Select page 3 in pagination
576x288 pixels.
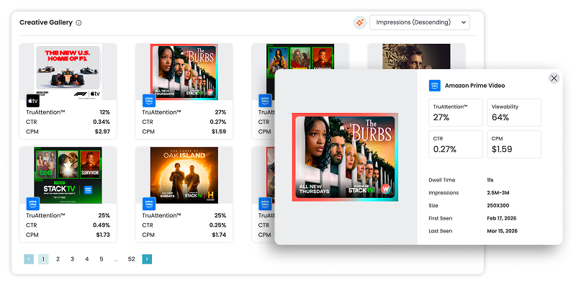73,259
